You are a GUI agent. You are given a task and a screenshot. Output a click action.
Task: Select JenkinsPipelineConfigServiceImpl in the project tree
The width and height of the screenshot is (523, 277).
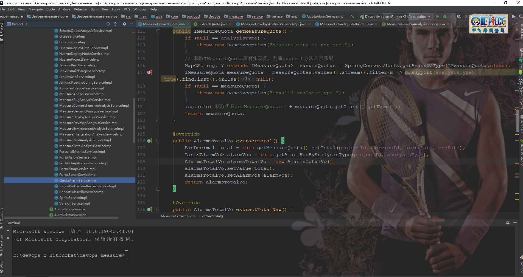pos(85,83)
